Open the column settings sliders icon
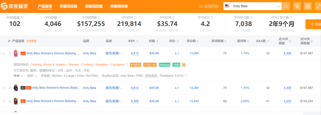 coord(307,6)
